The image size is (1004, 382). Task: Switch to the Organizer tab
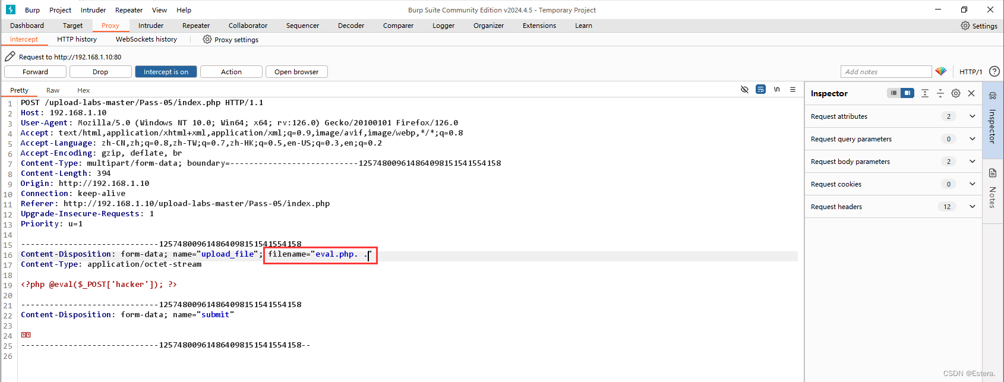pyautogui.click(x=488, y=26)
